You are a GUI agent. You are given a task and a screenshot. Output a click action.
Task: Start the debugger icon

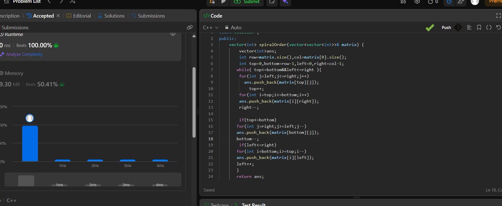[212, 2]
